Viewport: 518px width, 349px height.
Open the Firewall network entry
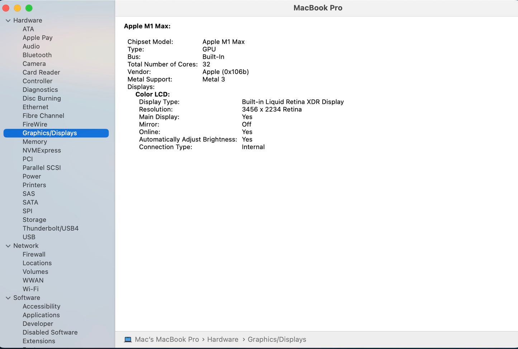(34, 255)
